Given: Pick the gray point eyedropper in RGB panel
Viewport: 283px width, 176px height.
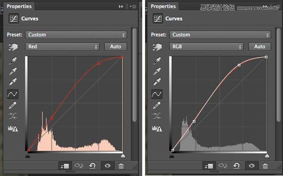Looking at the screenshot, I should point(157,71).
